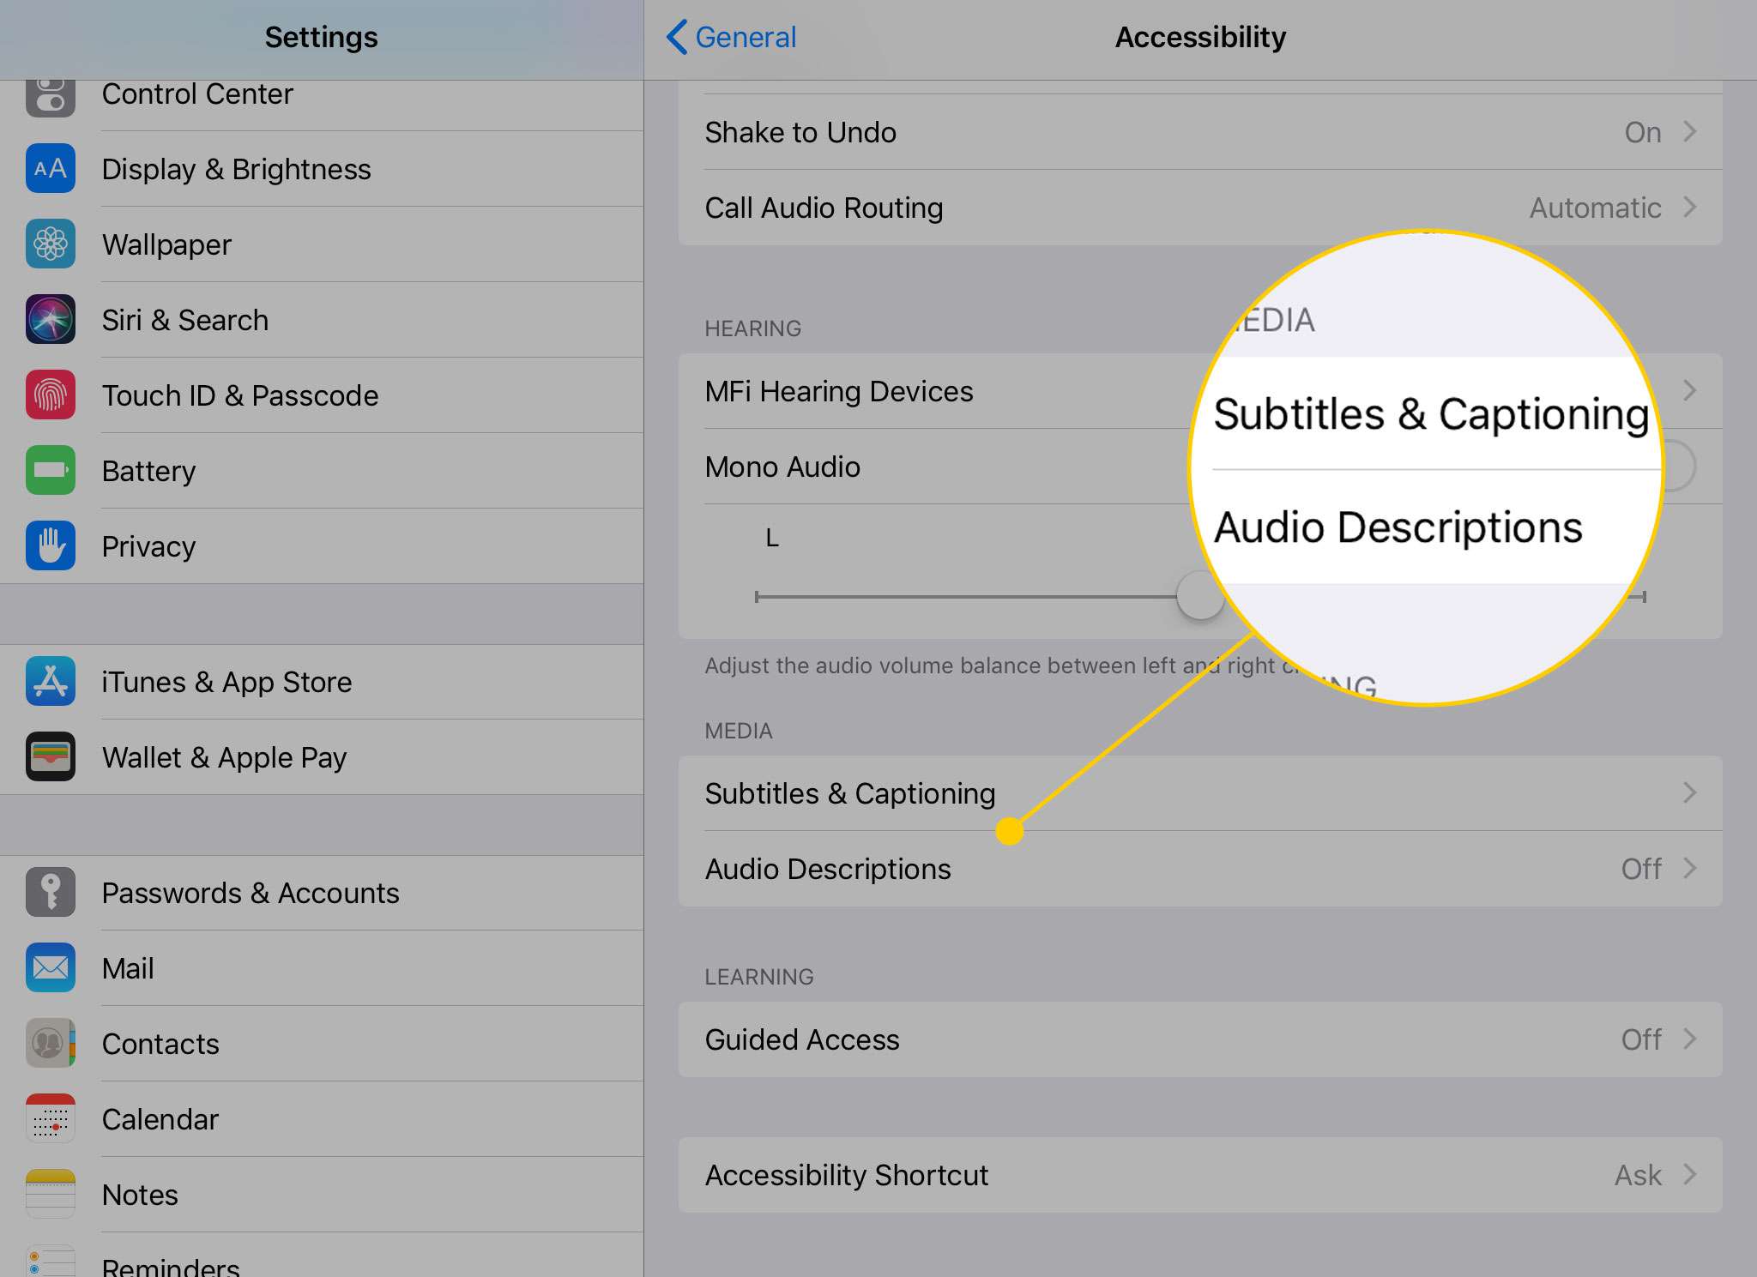Open Passwords & Accounts settings

(250, 894)
